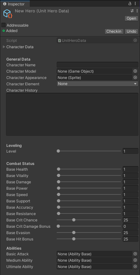Expand the Character Data foldout
The height and width of the screenshot is (275, 140).
click(x=4, y=47)
